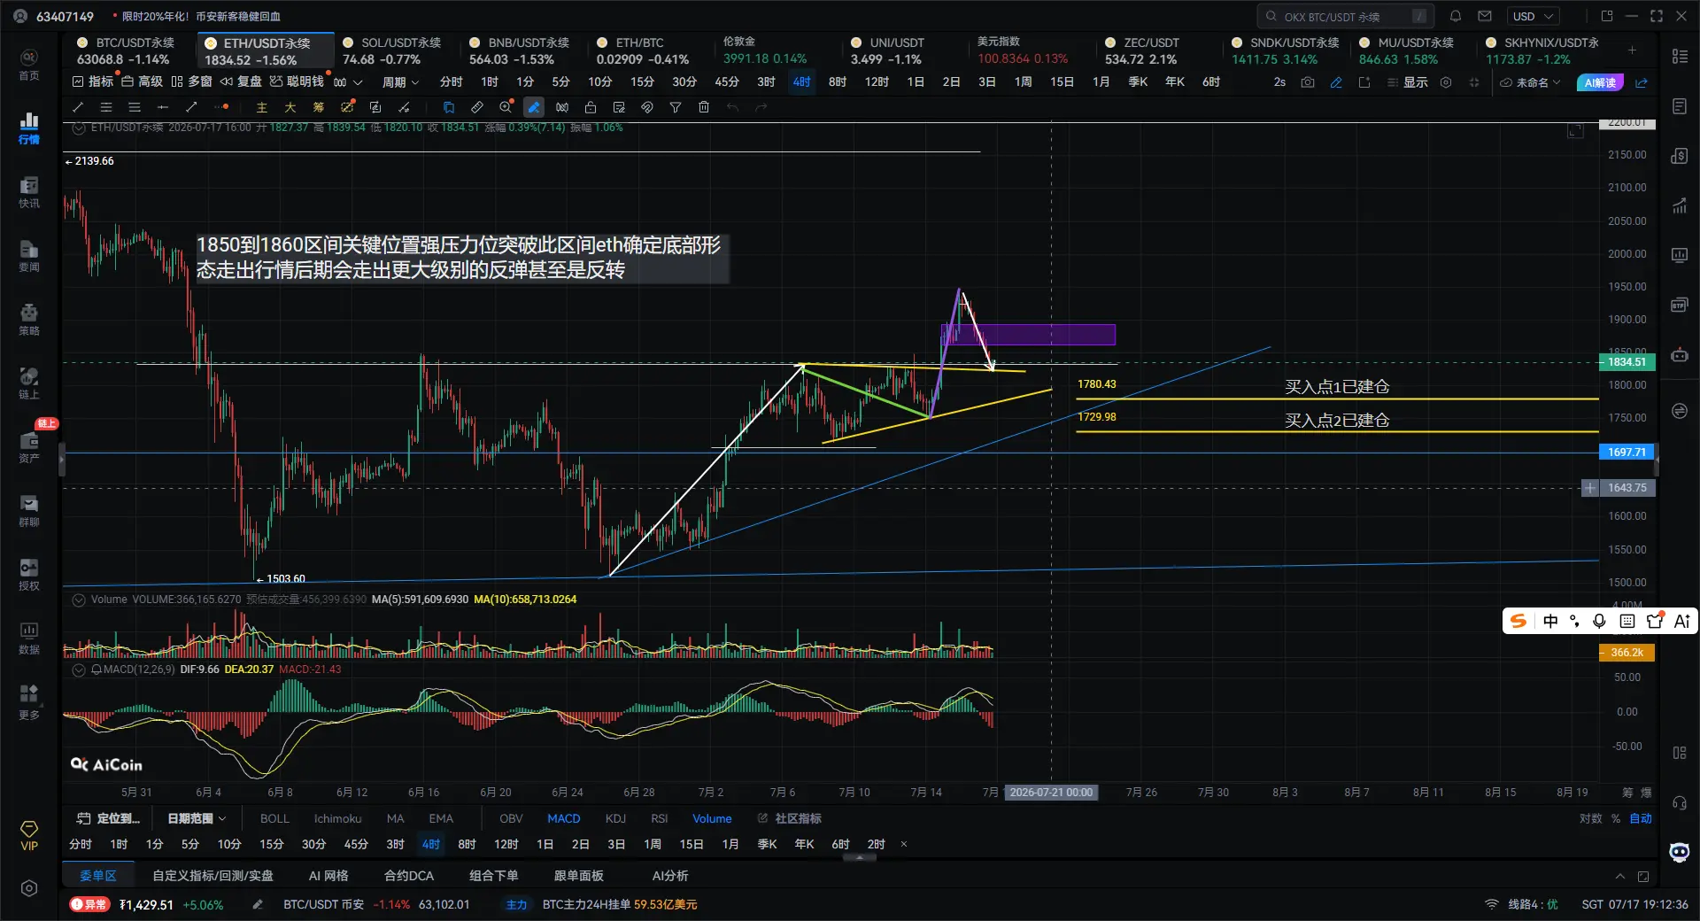Screen dimensions: 1700x921
Task: Click the plus button beside 1643.75
Action: pyautogui.click(x=1590, y=488)
